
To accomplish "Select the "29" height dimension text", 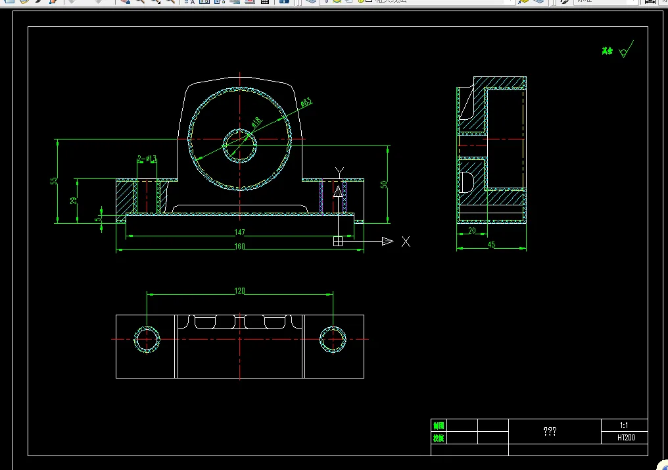I will [x=74, y=201].
